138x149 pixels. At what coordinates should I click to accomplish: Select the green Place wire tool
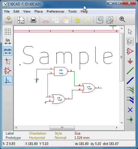pyautogui.click(x=130, y=71)
